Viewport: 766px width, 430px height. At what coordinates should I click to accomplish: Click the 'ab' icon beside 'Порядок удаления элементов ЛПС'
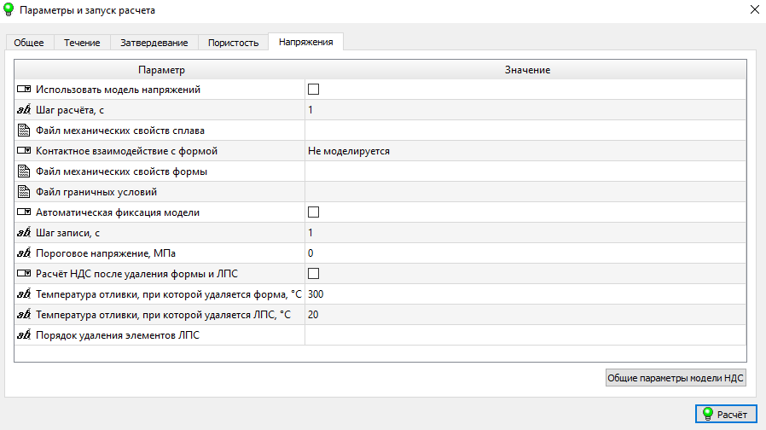point(24,335)
